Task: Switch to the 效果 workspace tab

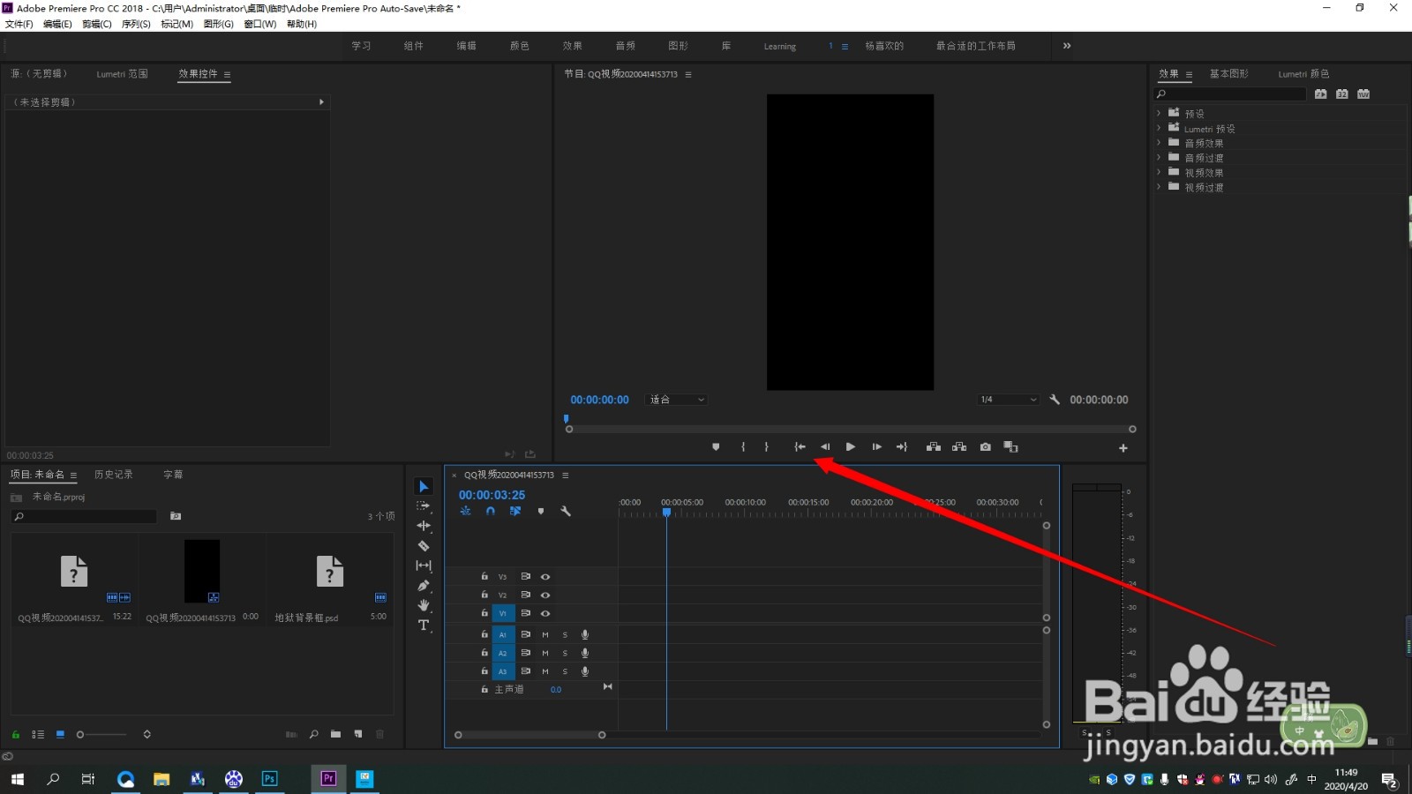Action: 573,46
